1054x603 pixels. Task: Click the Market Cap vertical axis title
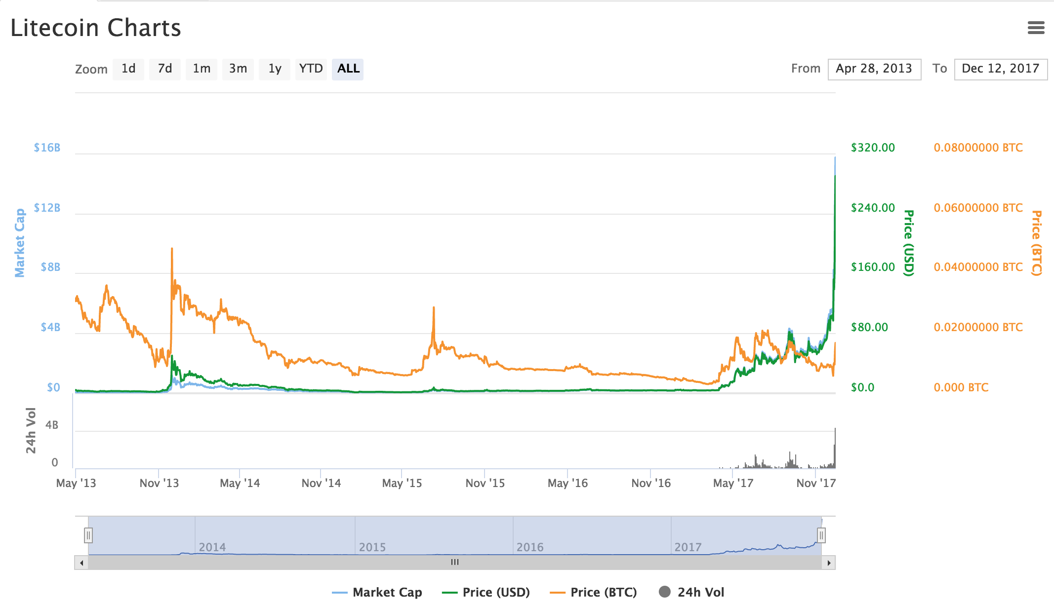tap(19, 243)
